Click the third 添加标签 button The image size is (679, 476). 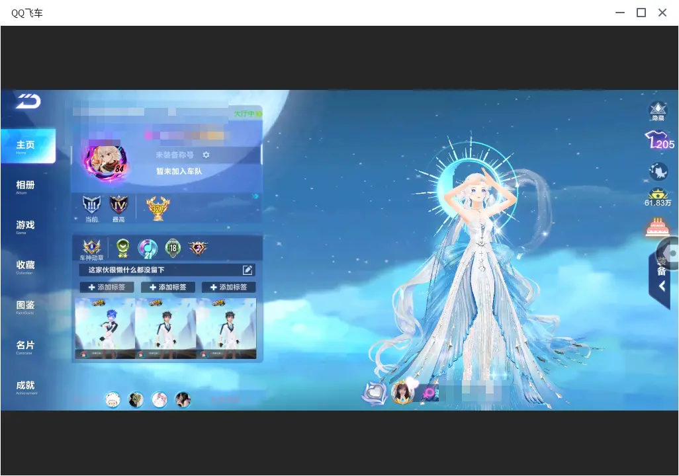pyautogui.click(x=228, y=288)
